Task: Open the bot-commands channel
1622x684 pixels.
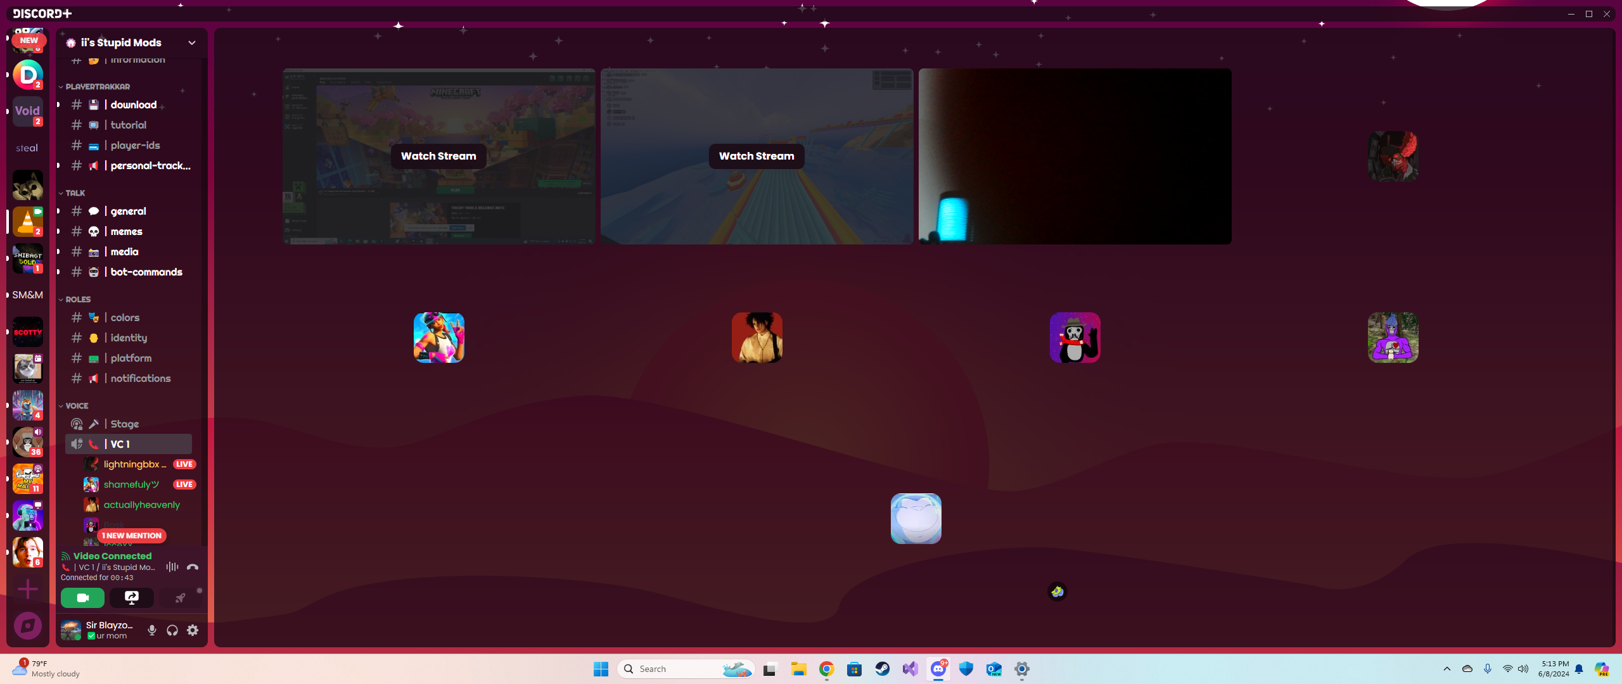Action: tap(146, 272)
